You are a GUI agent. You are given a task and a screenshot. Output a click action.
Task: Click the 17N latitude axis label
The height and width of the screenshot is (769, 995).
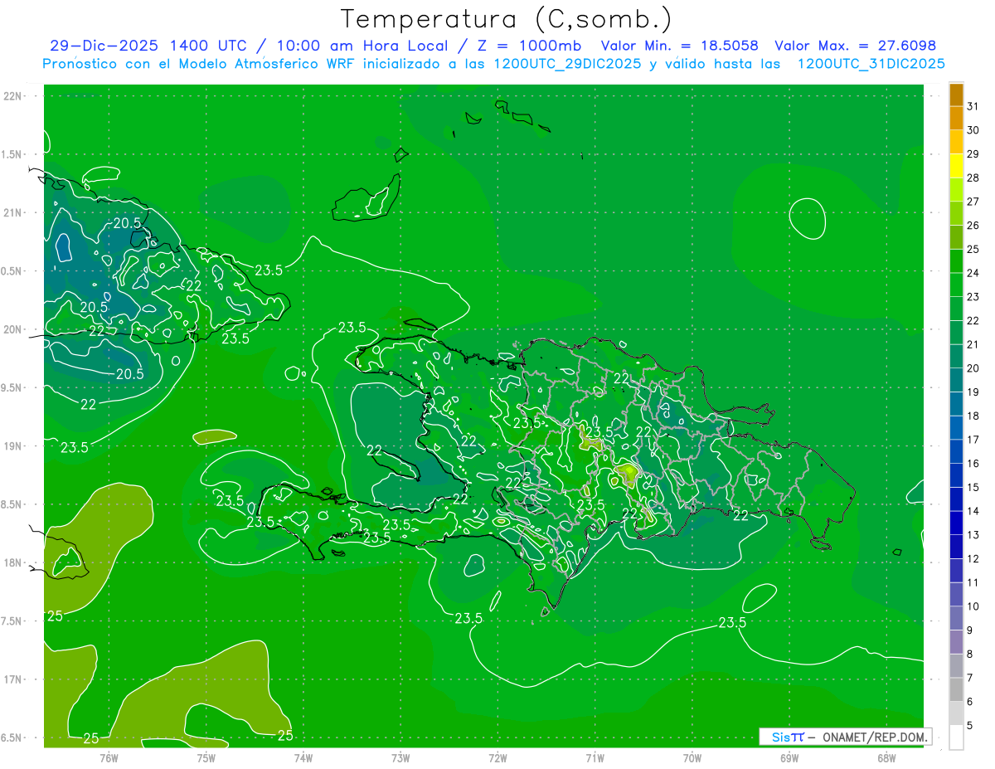(13, 679)
